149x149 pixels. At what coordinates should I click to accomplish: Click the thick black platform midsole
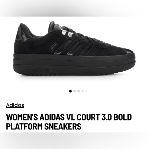point(74,65)
